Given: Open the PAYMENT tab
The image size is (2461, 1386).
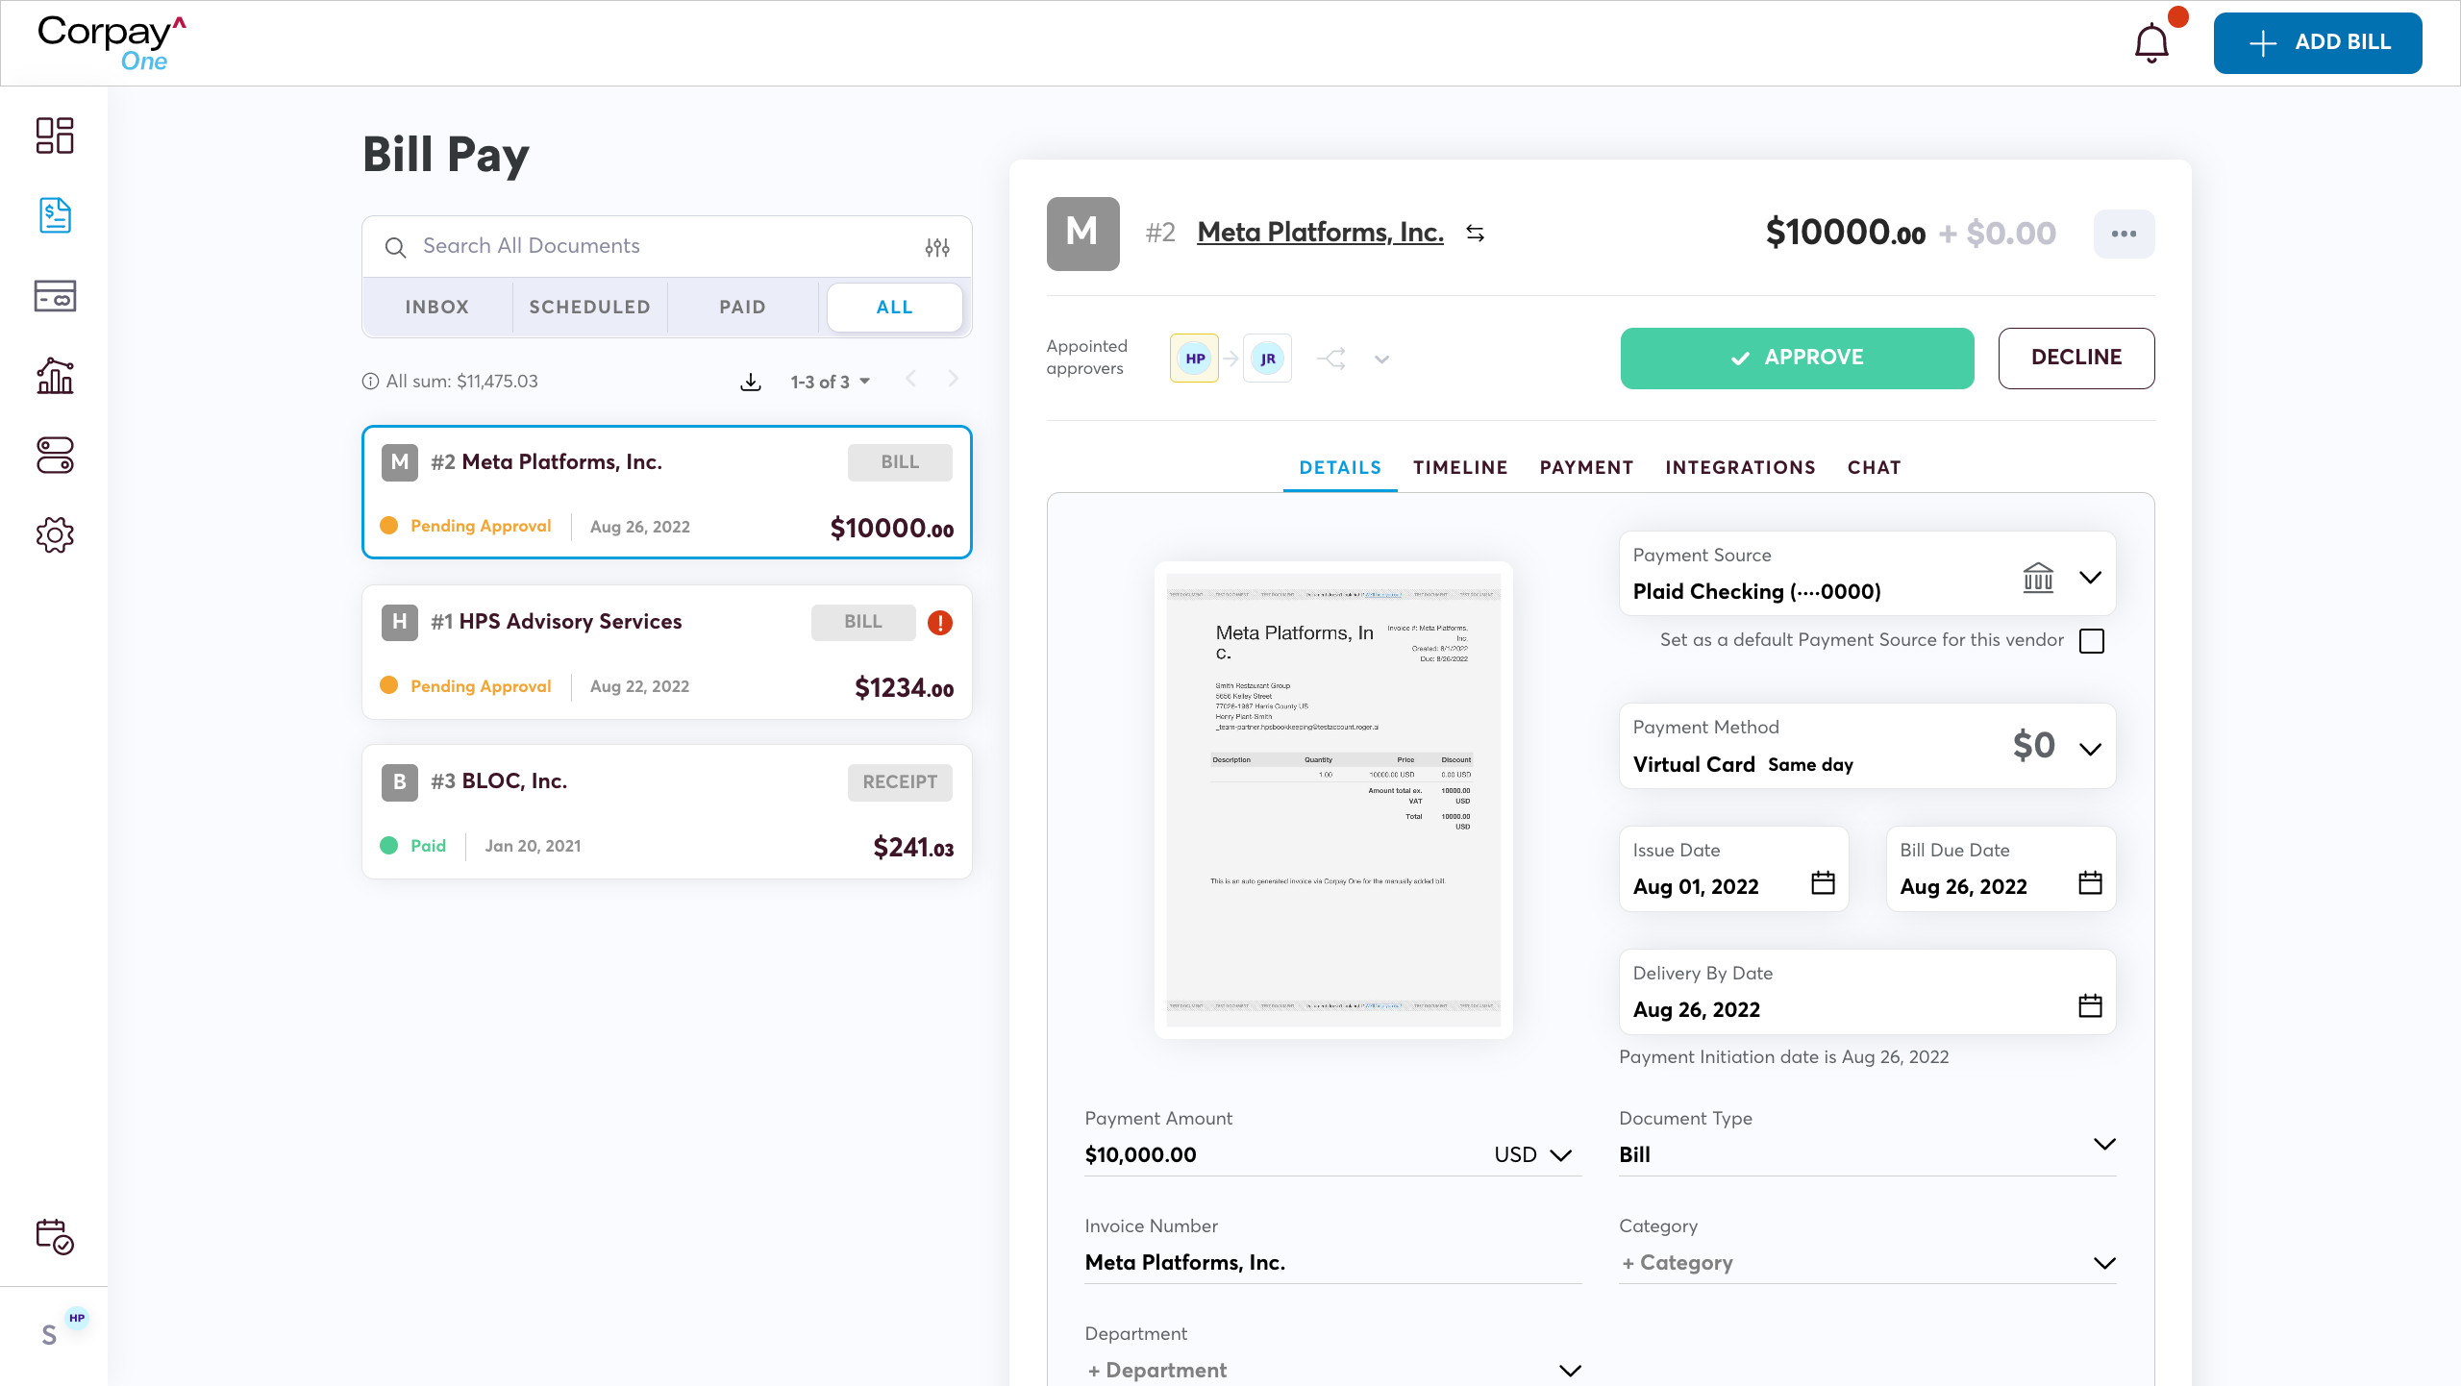Looking at the screenshot, I should click(1586, 468).
